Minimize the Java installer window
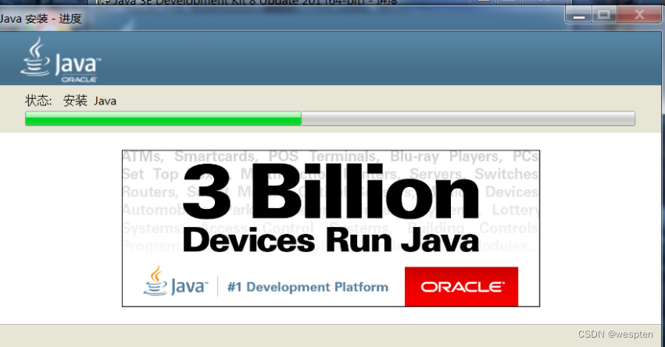 click(579, 16)
